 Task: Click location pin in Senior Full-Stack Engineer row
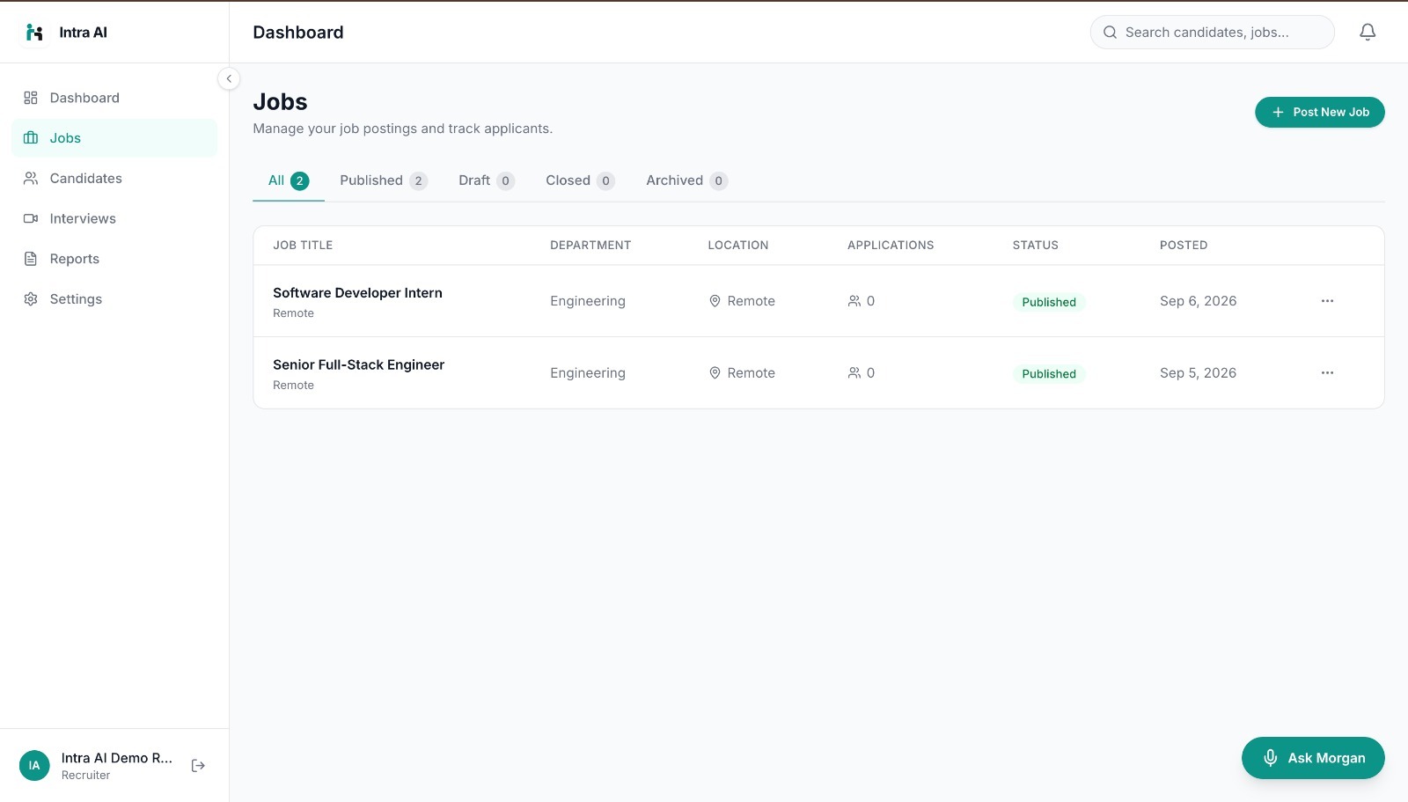(x=715, y=373)
